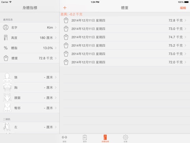Tap the neck illustration beside 頸
This screenshot has height=143, width=190.
7,77
